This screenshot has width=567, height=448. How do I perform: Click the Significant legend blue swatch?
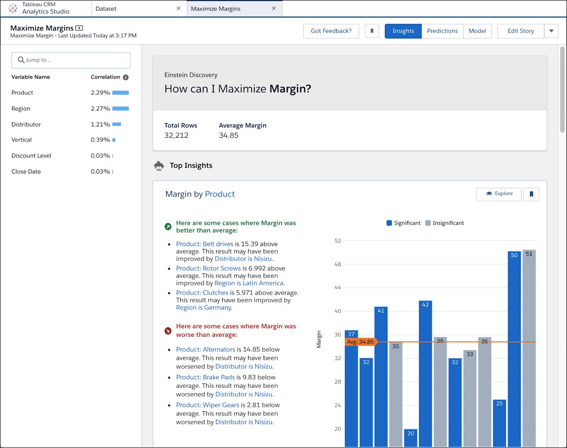389,223
